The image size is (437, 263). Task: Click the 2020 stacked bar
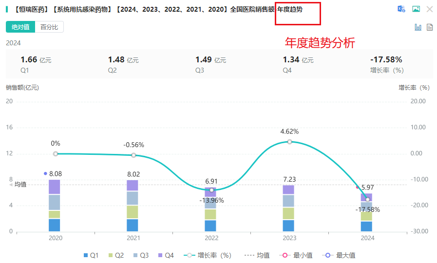[x=55, y=206]
